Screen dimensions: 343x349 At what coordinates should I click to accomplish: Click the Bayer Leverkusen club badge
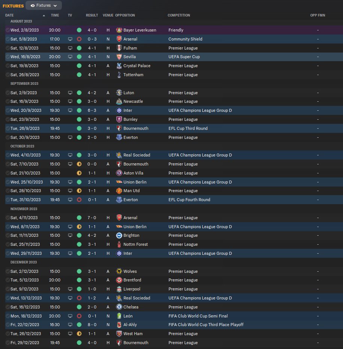[119, 30]
